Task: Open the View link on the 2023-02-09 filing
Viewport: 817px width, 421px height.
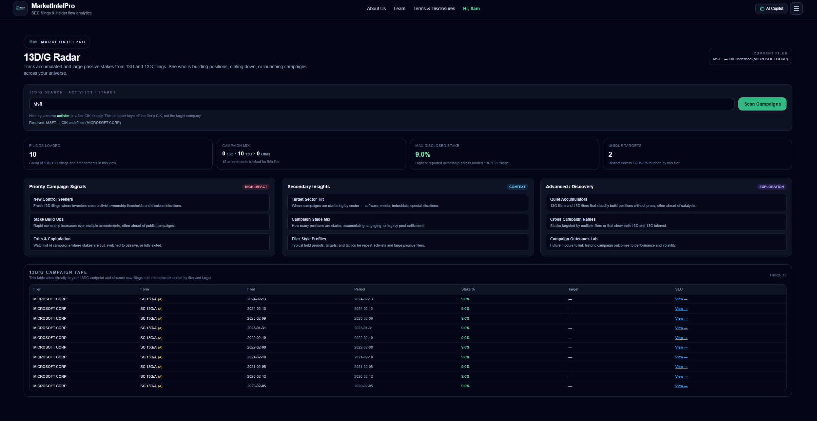Action: [x=681, y=318]
